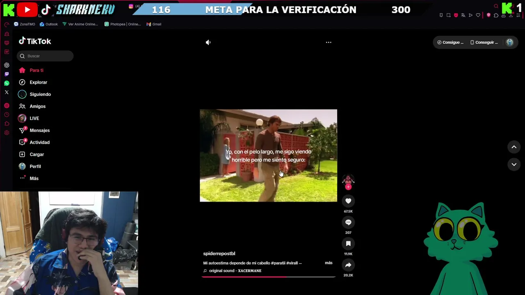The height and width of the screenshot is (295, 525).
Task: Click TikTok icon in stream overlay banner
Action: point(46,9)
